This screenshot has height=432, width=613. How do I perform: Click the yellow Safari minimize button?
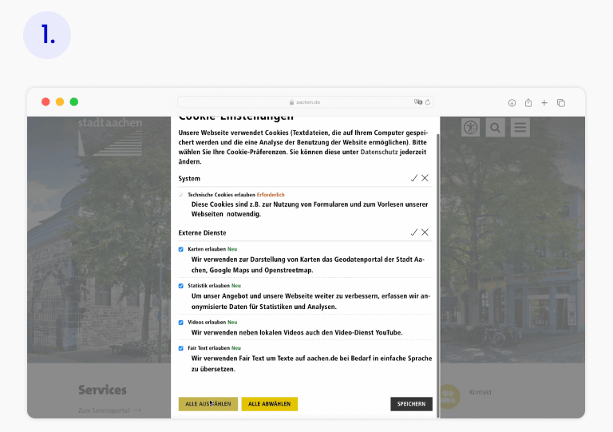tap(60, 102)
